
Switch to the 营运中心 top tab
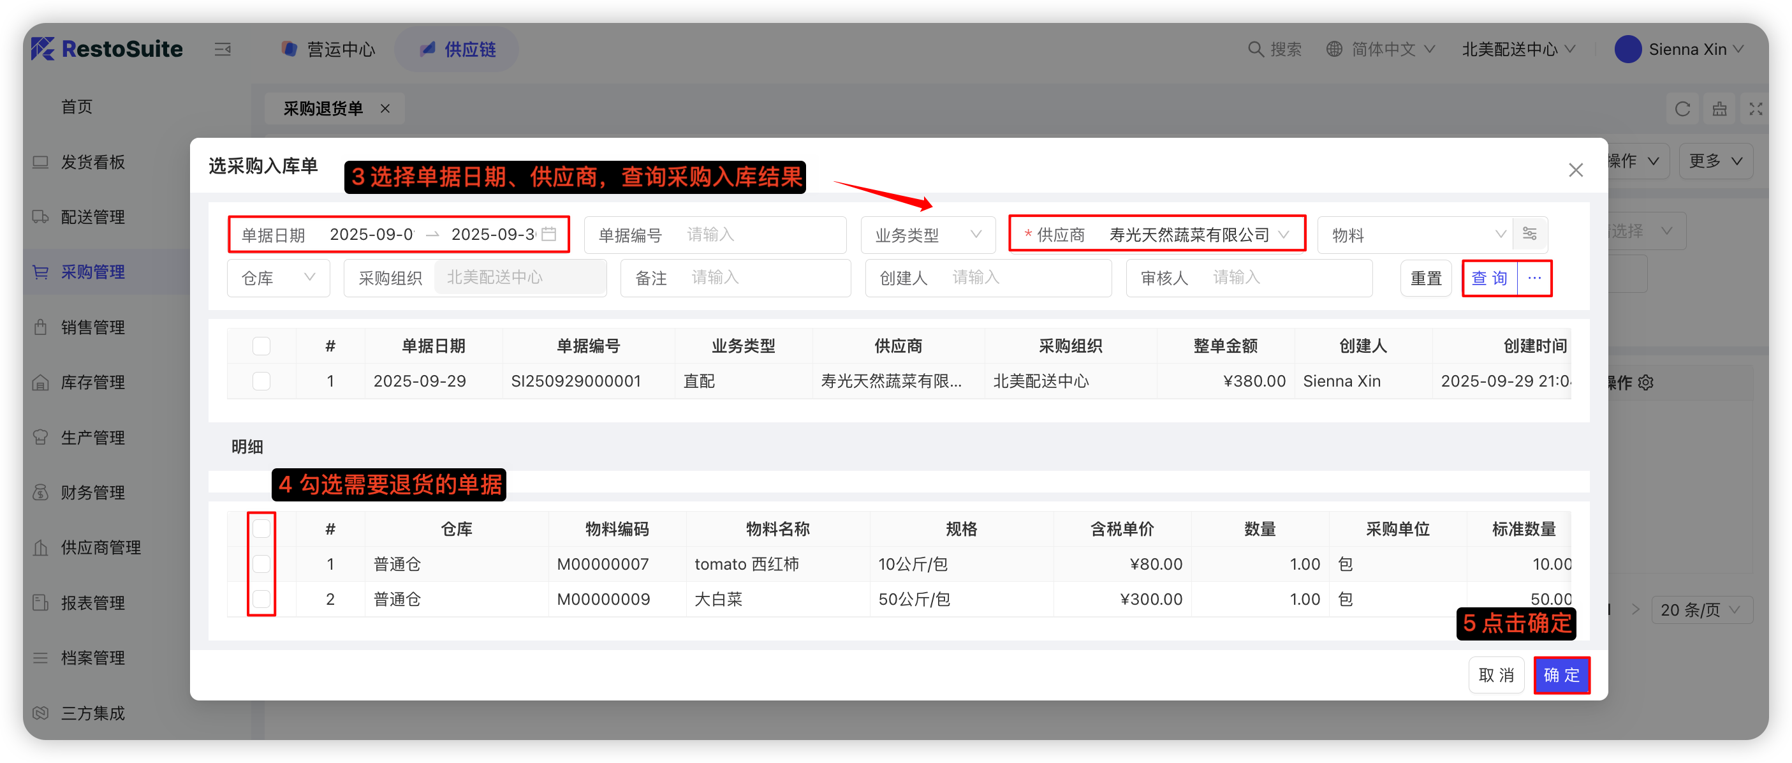pyautogui.click(x=328, y=49)
